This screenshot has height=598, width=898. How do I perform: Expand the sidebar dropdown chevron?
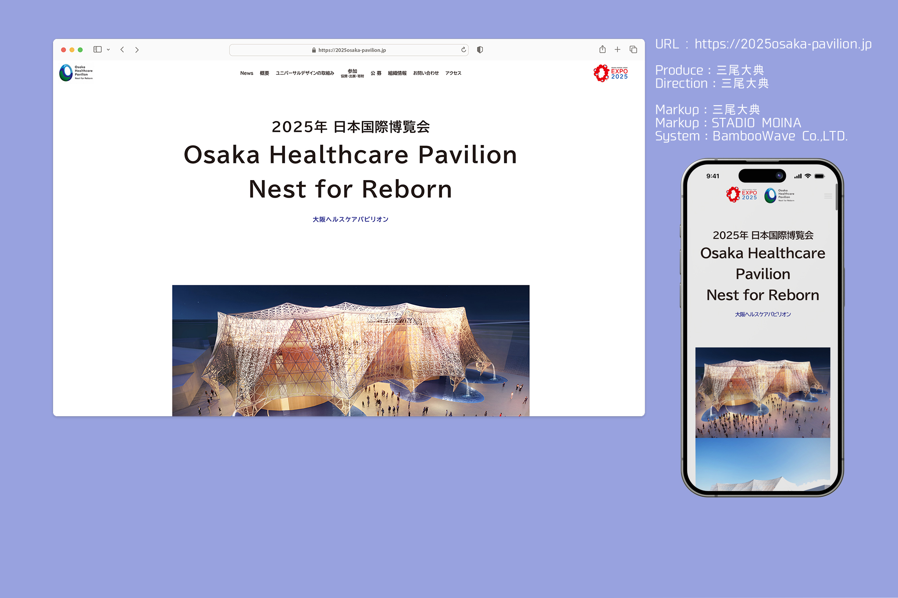[108, 50]
